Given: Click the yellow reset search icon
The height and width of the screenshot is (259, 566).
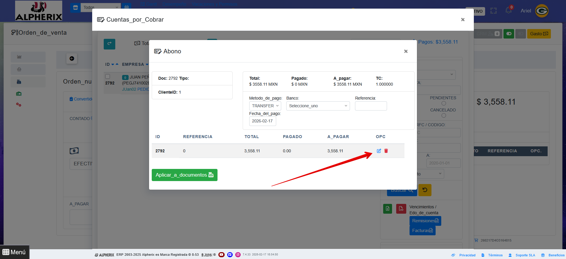Looking at the screenshot, I should [425, 190].
